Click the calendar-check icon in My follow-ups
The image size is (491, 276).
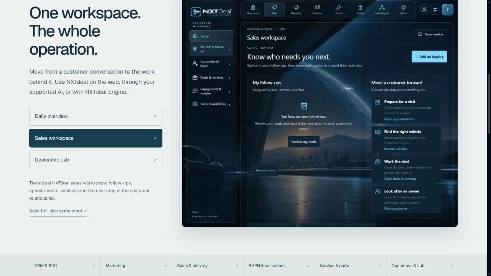[x=304, y=106]
